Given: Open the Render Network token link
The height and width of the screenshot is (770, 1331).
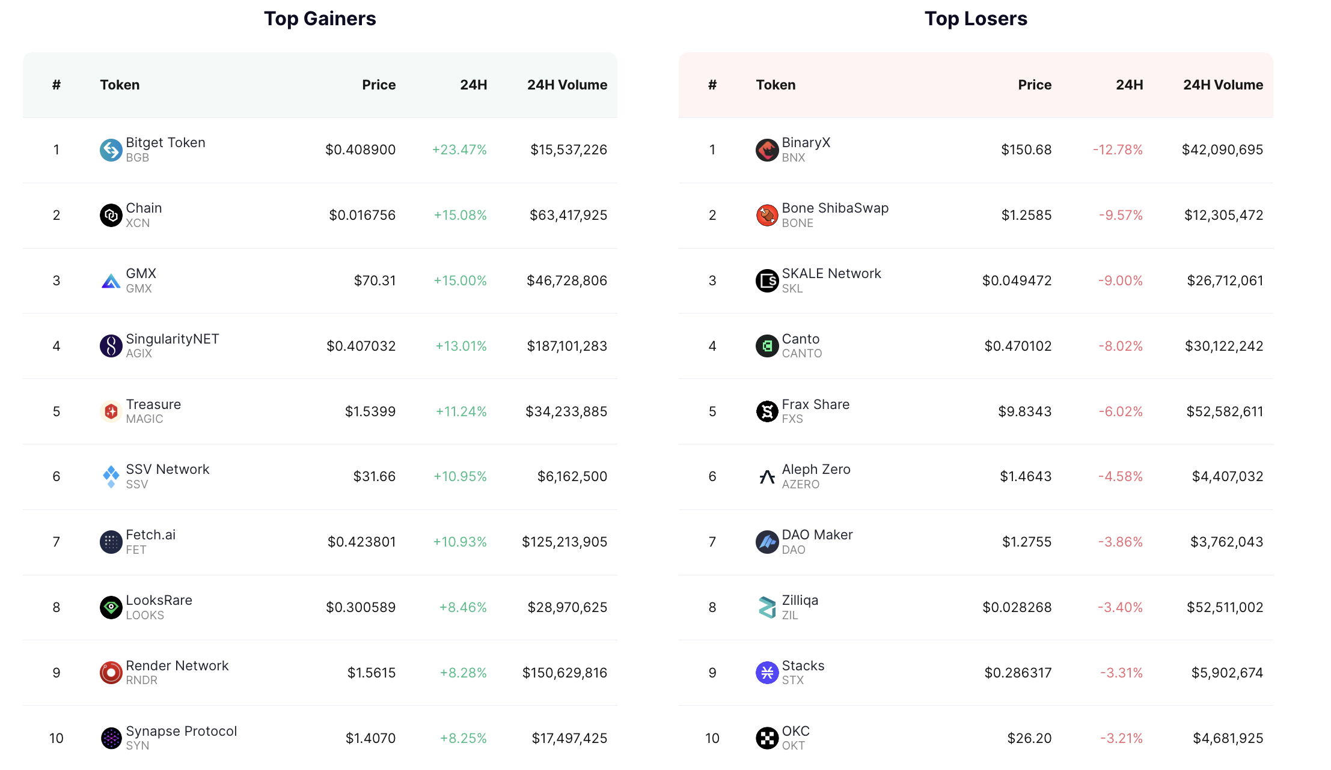Looking at the screenshot, I should click(177, 672).
